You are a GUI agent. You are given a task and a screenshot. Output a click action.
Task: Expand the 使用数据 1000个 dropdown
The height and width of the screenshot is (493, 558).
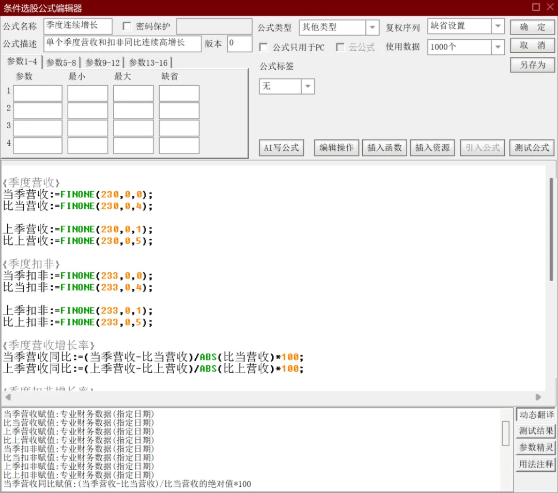498,47
